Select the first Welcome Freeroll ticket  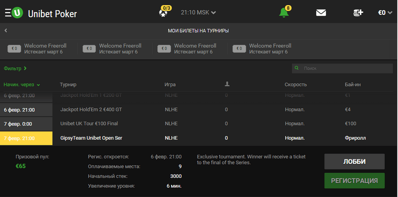[37, 49]
